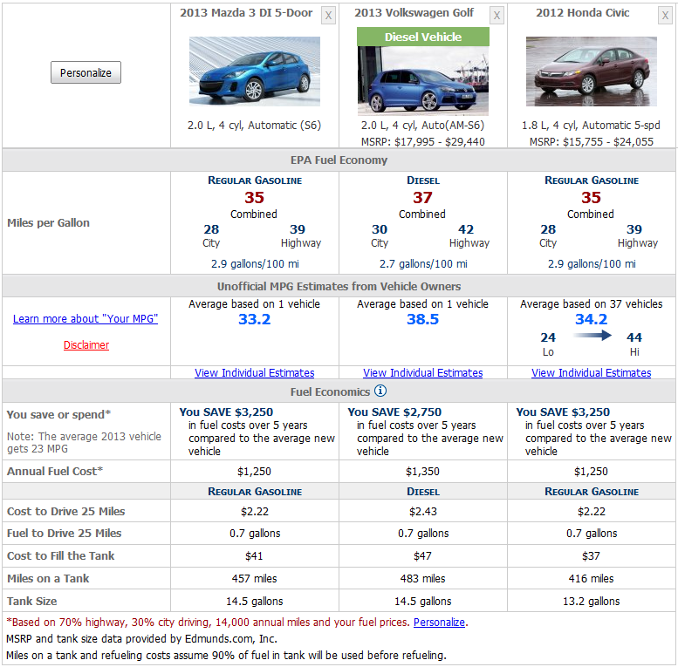This screenshot has width=678, height=667.
Task: Select Average based on 37 vehicles text
Action: coord(591,304)
